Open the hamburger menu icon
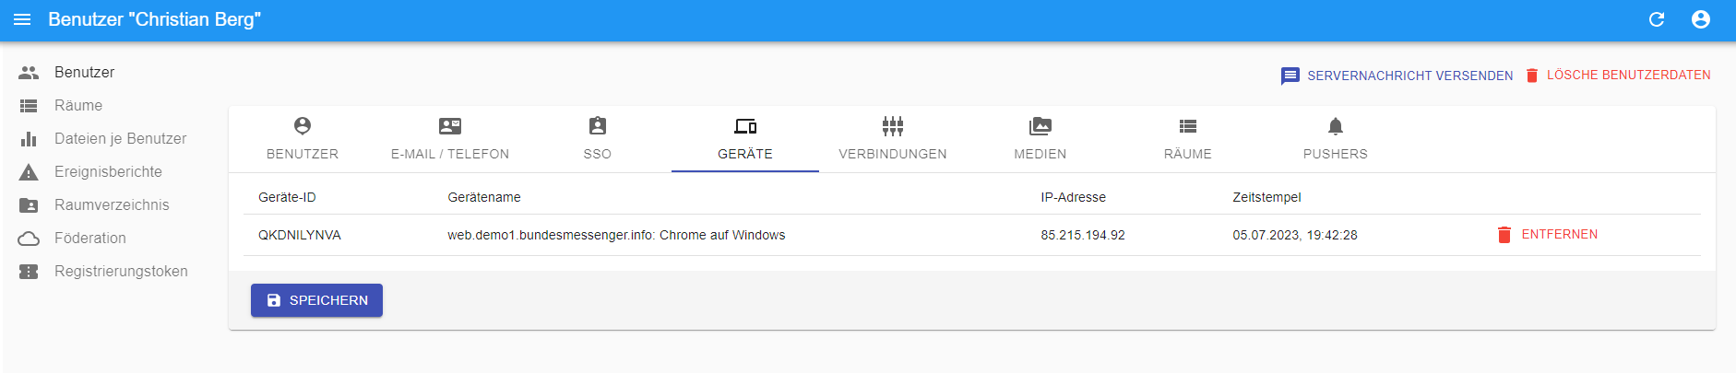The image size is (1736, 373). (22, 19)
